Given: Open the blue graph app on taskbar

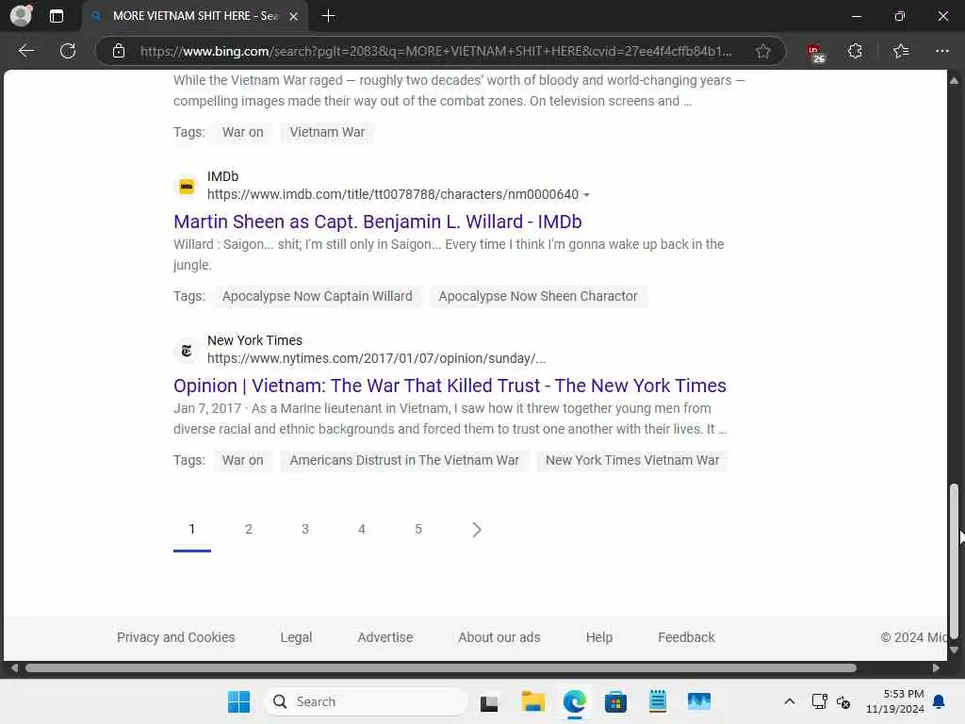Looking at the screenshot, I should (699, 701).
